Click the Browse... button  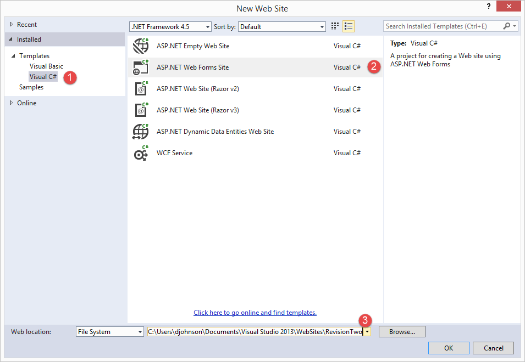[402, 332]
